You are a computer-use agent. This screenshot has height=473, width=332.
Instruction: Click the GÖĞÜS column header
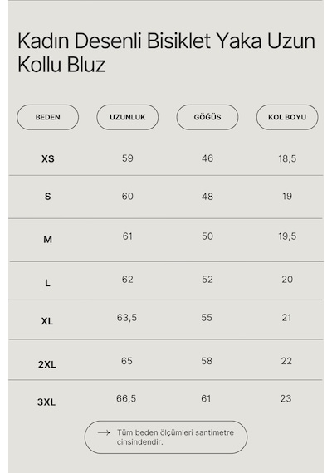point(207,117)
